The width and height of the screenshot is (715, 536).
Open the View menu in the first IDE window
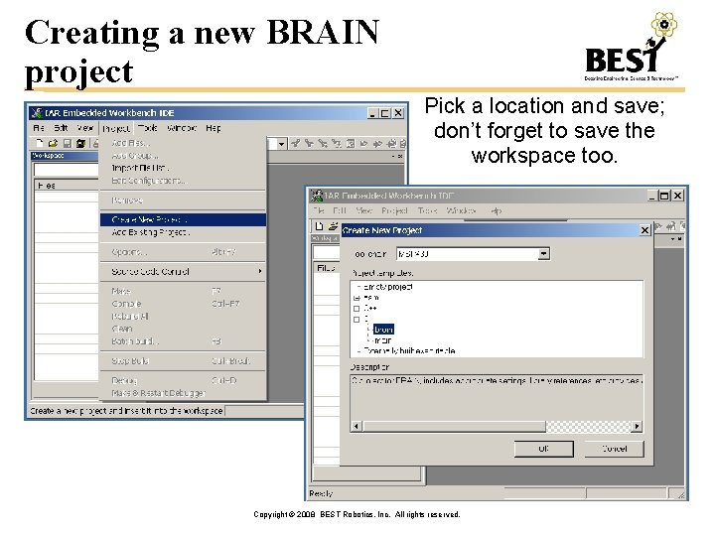tap(84, 128)
